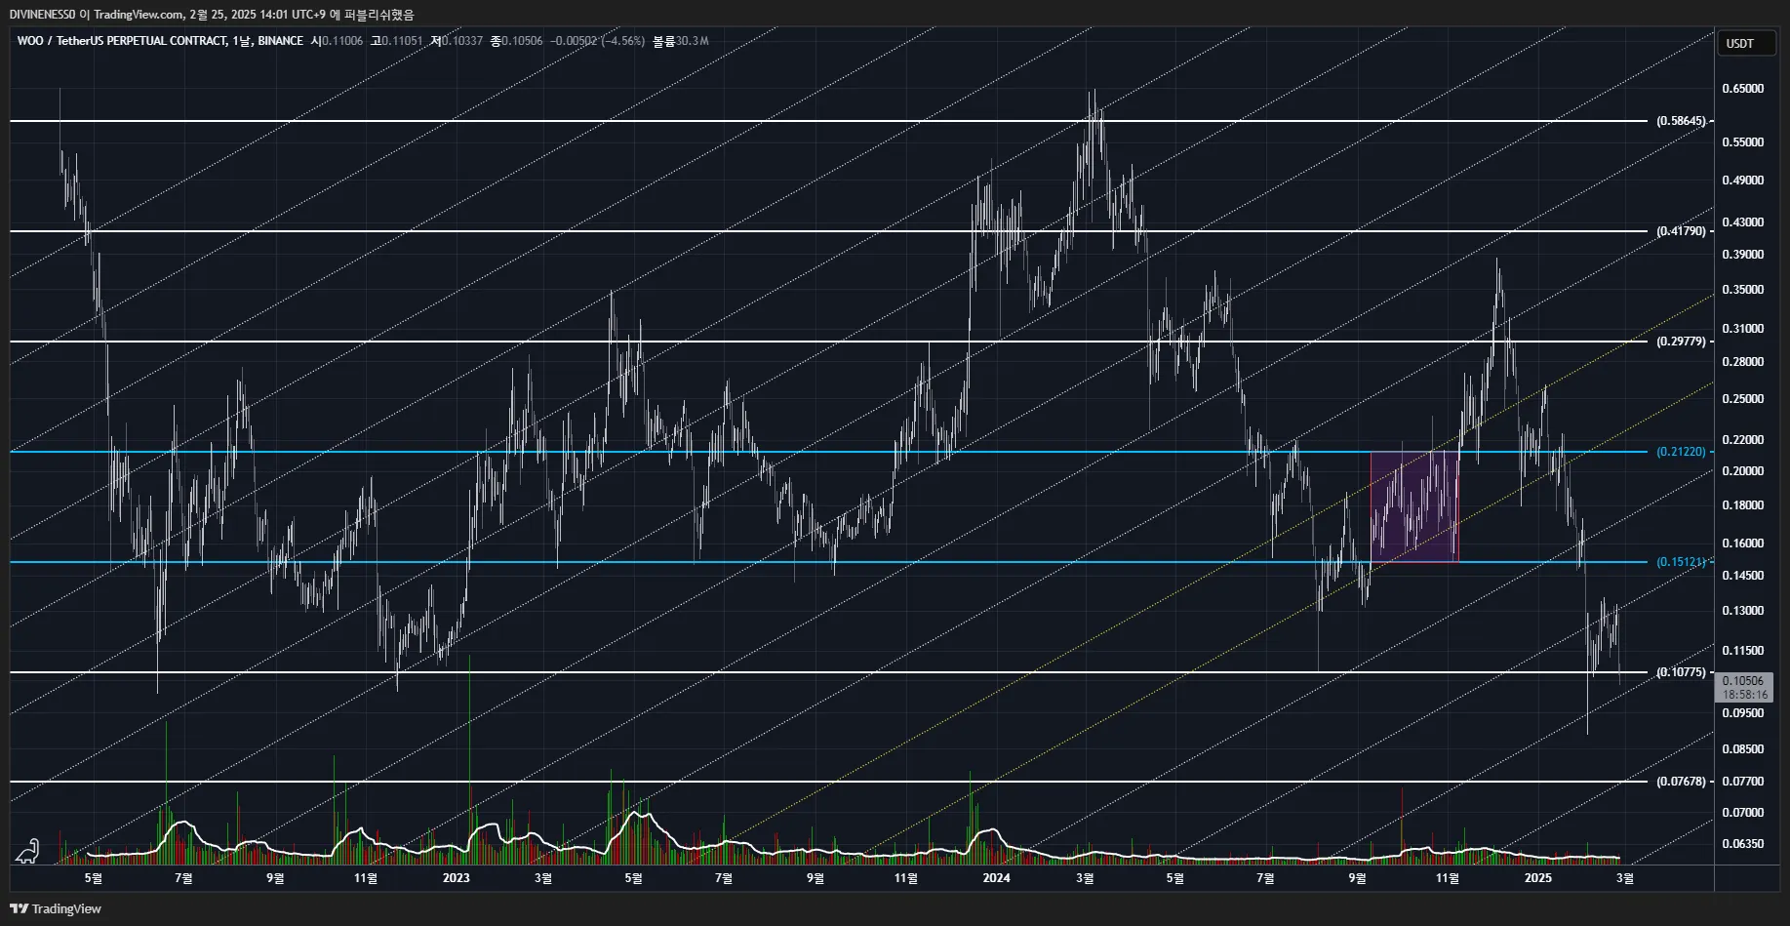
Task: Select the close value 0.10506 in the legend
Action: (x=522, y=41)
